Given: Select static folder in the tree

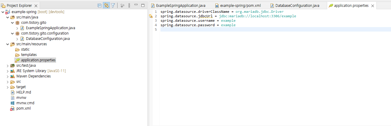Looking at the screenshot, I should pyautogui.click(x=25, y=49).
